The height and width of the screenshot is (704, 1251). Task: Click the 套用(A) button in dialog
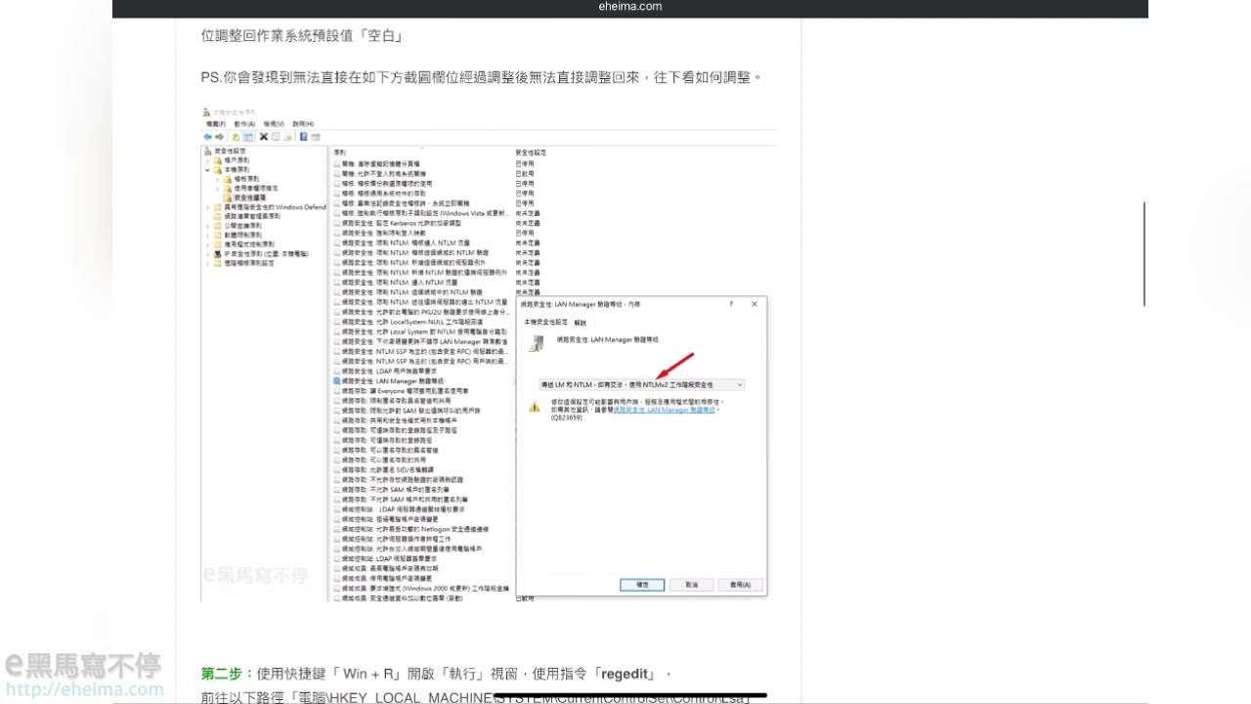(x=740, y=584)
